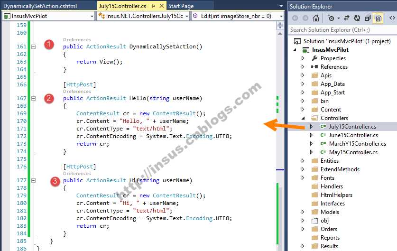Select June15Controller.cs in Solution Explorer
This screenshot has height=251, width=397.
click(x=353, y=135)
